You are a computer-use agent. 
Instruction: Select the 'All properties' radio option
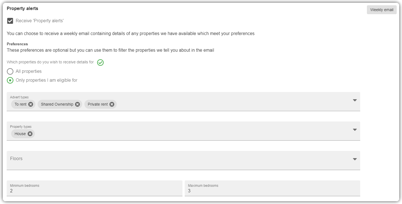point(10,71)
